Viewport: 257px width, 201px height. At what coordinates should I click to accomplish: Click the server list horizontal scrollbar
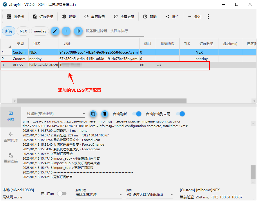[102, 101]
